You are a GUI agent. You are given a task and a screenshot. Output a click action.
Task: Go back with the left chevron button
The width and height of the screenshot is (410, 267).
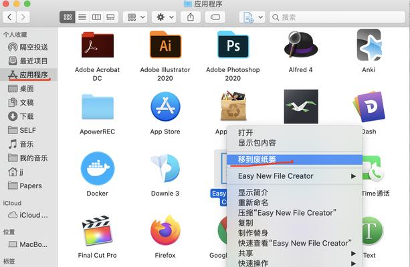pos(9,17)
